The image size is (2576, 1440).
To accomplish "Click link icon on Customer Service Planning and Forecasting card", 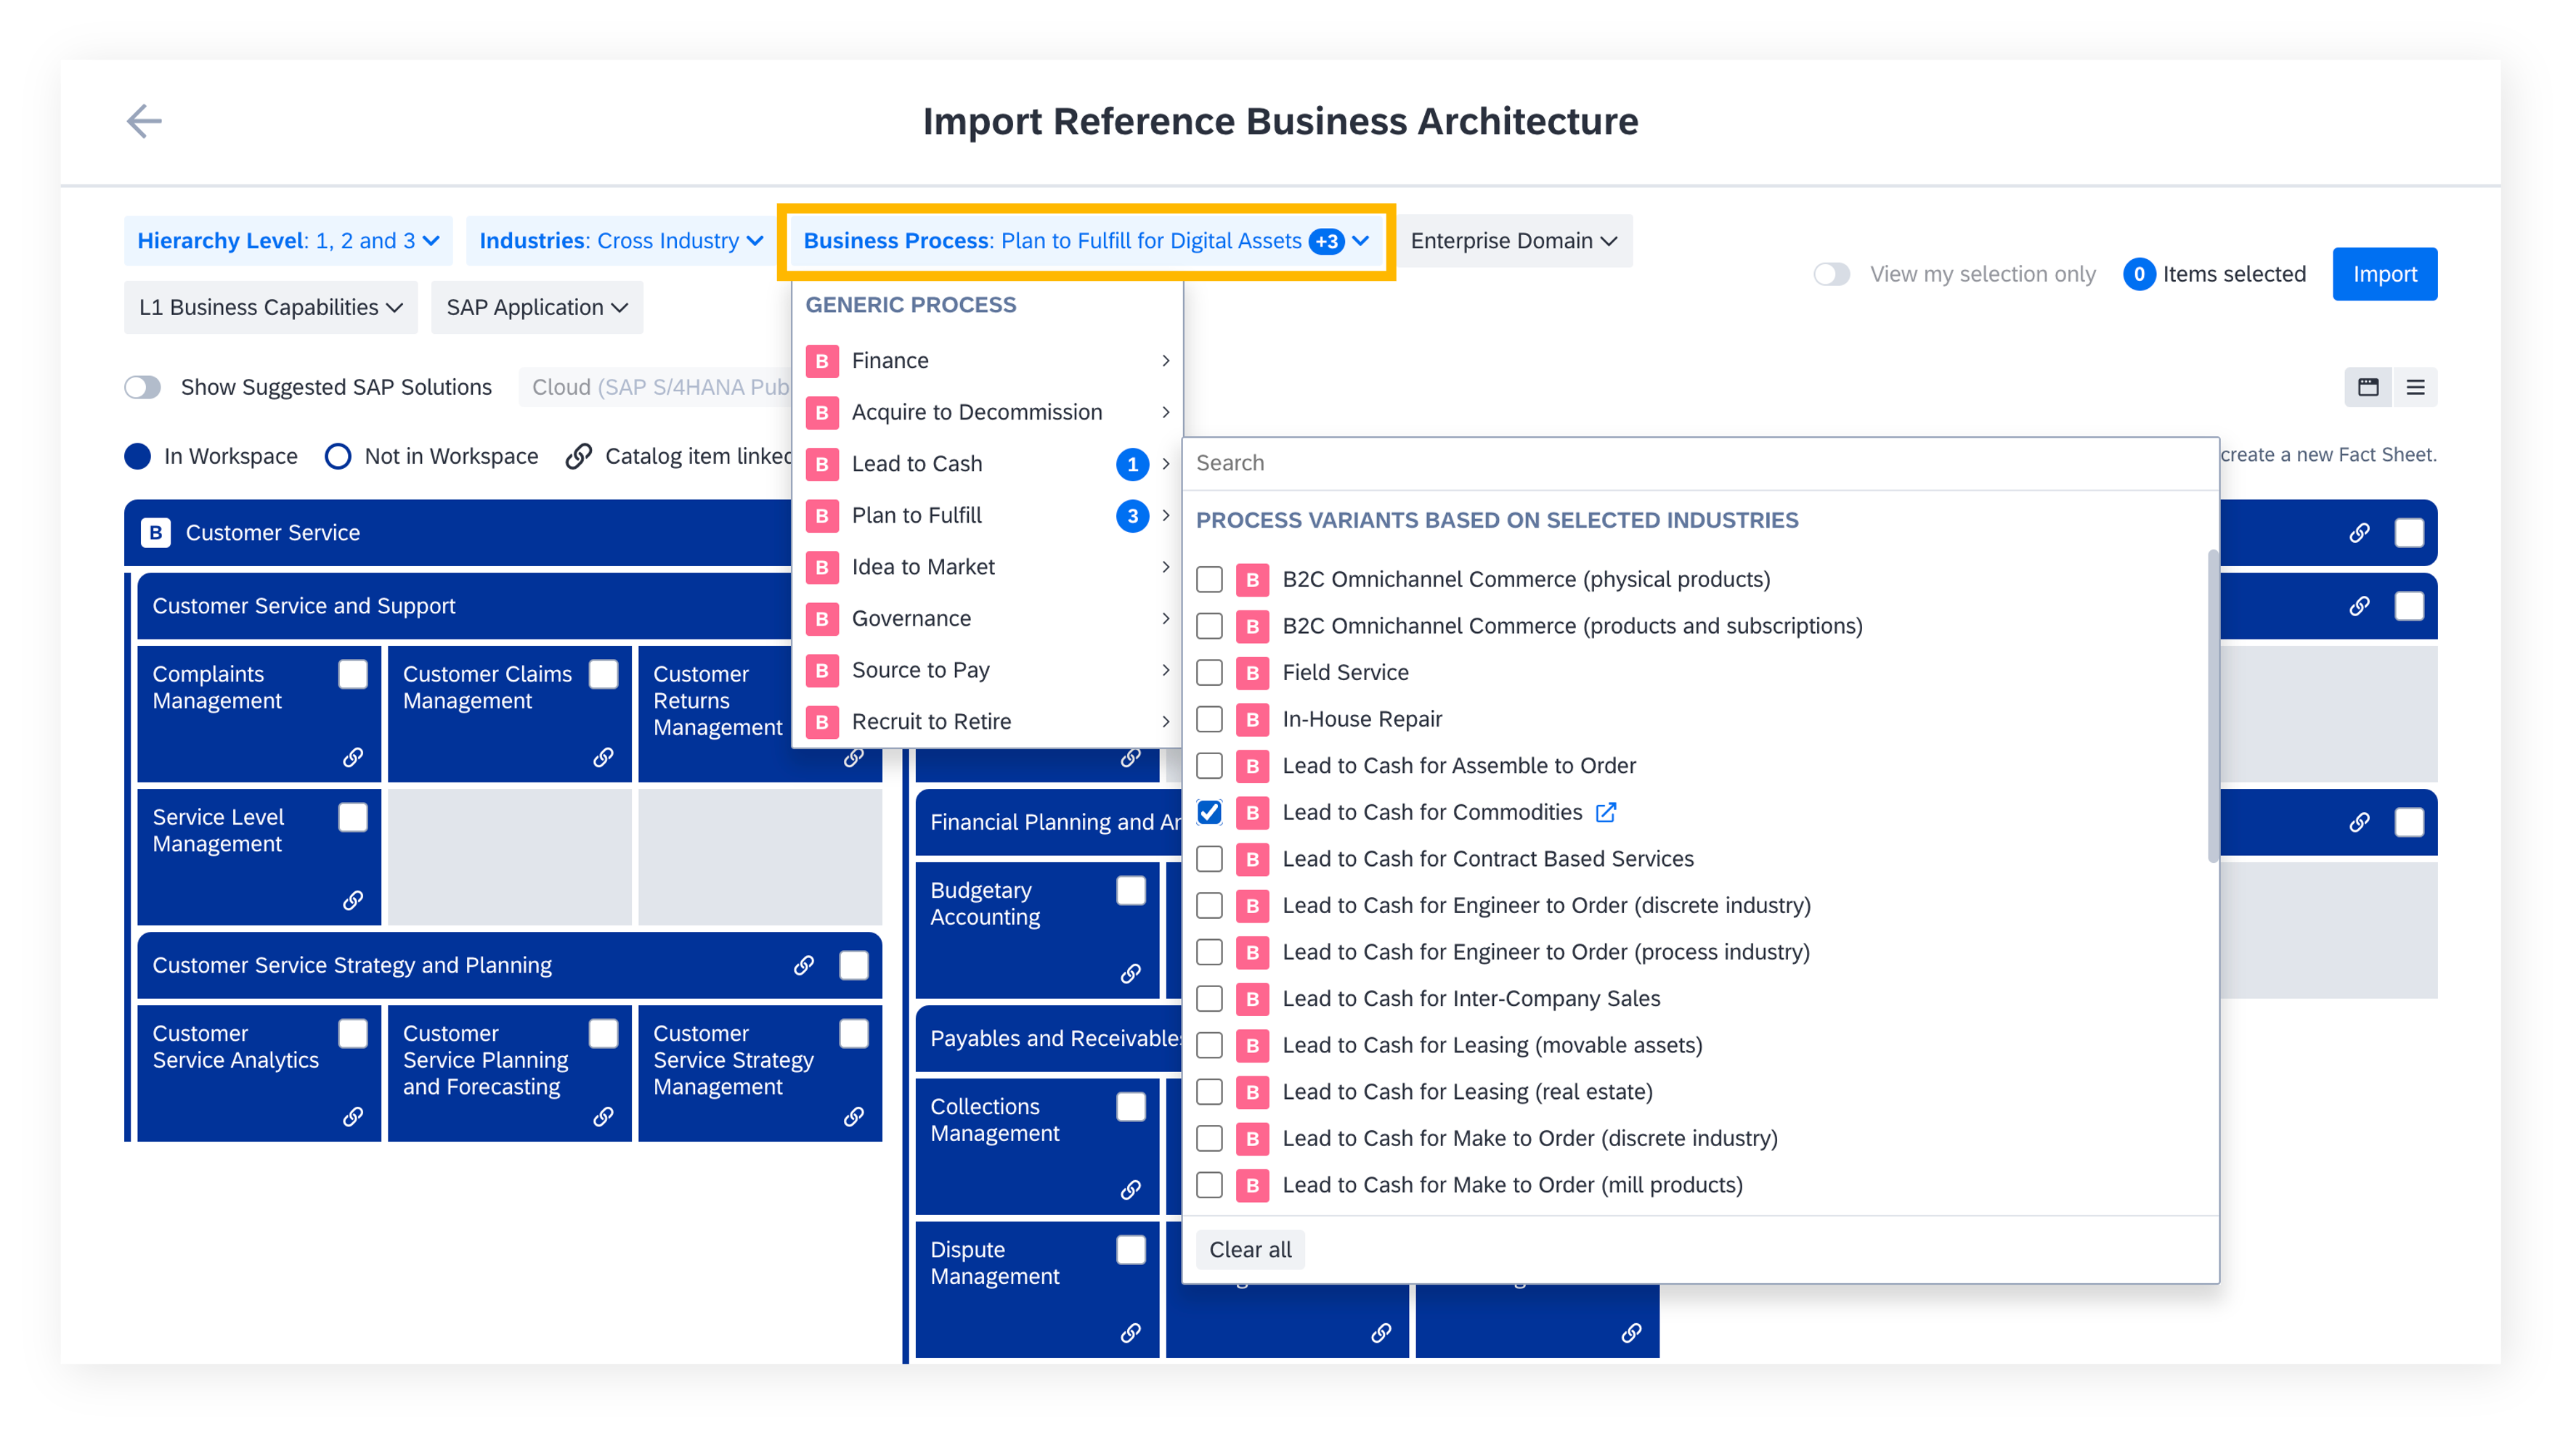I will [603, 1116].
